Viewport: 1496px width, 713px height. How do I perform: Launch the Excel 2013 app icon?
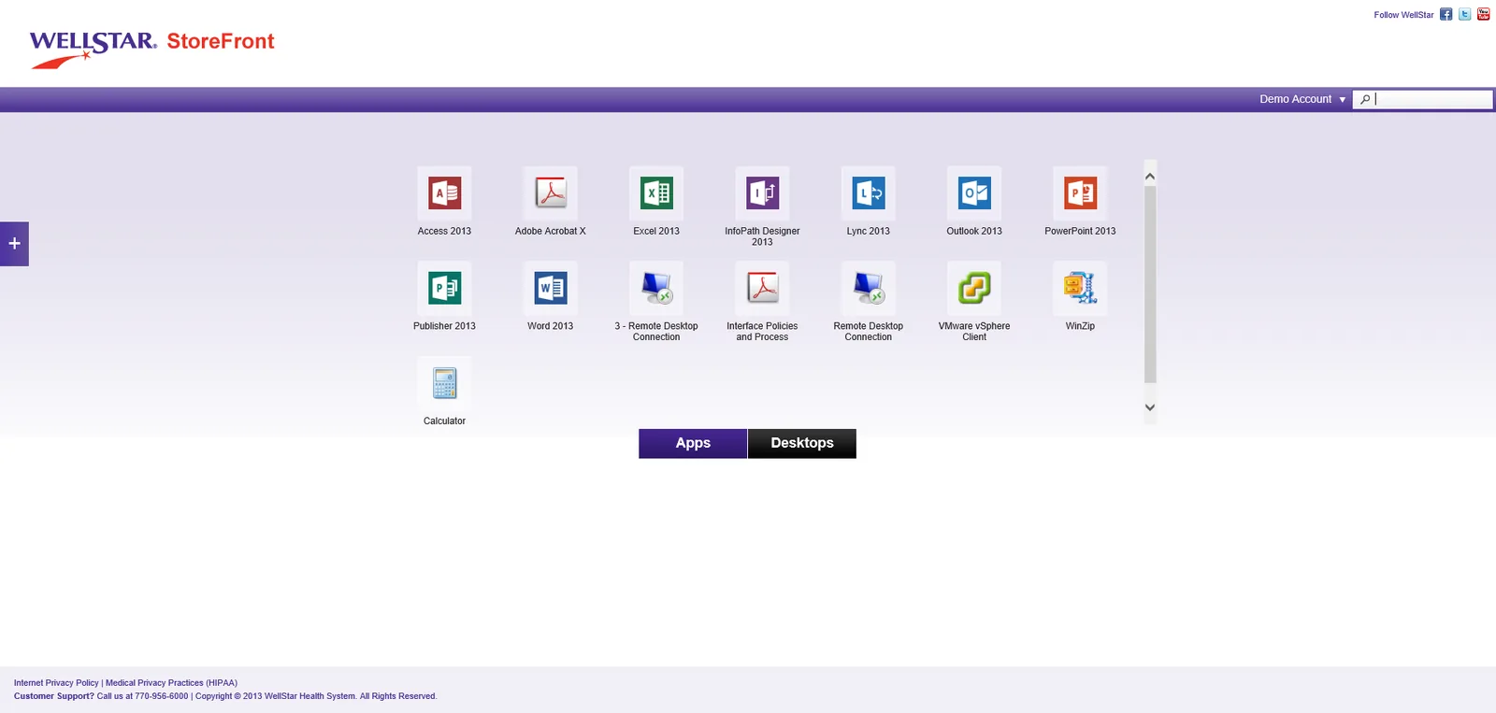tap(656, 193)
